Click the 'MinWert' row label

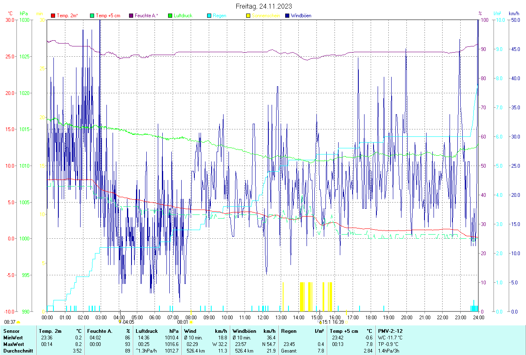point(13,338)
